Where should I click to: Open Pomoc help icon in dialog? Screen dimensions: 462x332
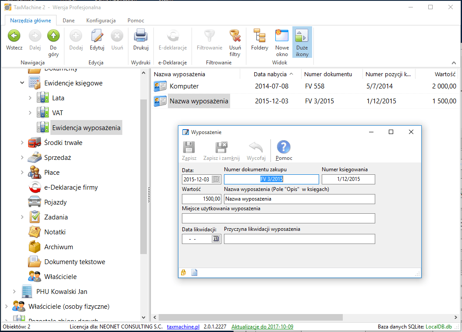pyautogui.click(x=284, y=148)
